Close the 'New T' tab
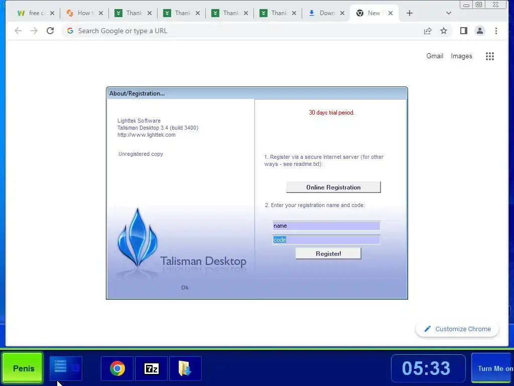 click(x=391, y=13)
